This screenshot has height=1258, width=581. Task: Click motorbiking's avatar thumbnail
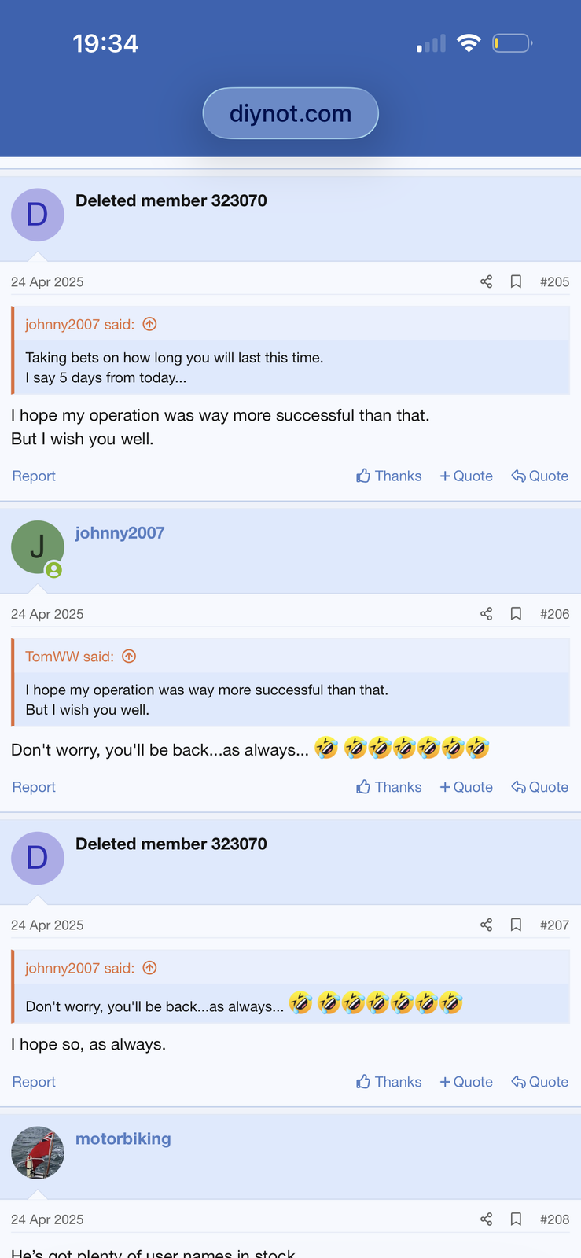37,1152
